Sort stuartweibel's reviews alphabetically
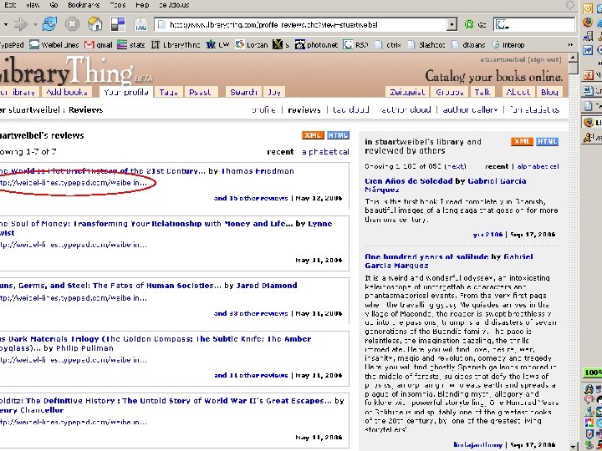Viewport: 602px width, 451px height. click(x=325, y=152)
